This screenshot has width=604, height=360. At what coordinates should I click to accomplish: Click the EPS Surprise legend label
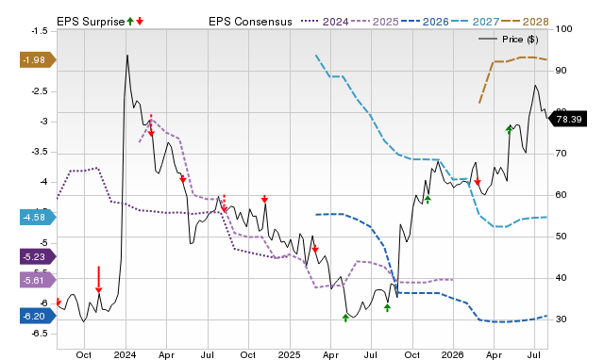point(91,22)
